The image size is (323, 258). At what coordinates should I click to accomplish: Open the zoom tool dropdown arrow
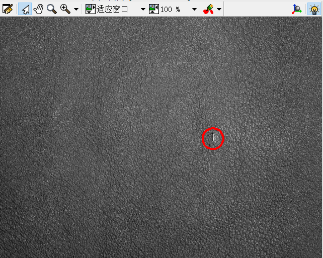coord(76,9)
